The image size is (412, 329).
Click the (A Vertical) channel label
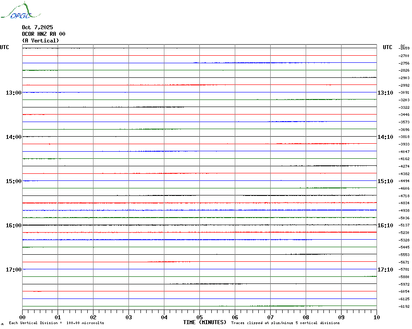click(40, 41)
